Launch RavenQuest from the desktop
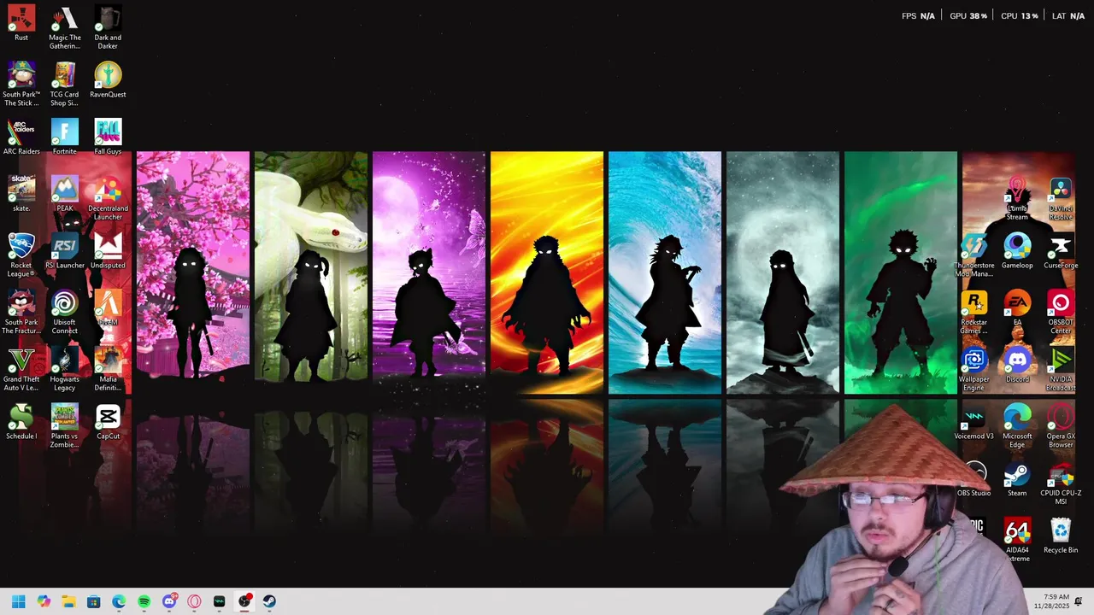Screen dimensions: 1094x615 (108, 80)
